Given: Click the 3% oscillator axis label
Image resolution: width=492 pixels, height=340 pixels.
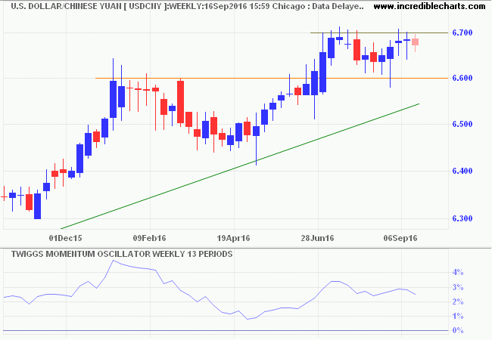Looking at the screenshot, I should point(458,287).
